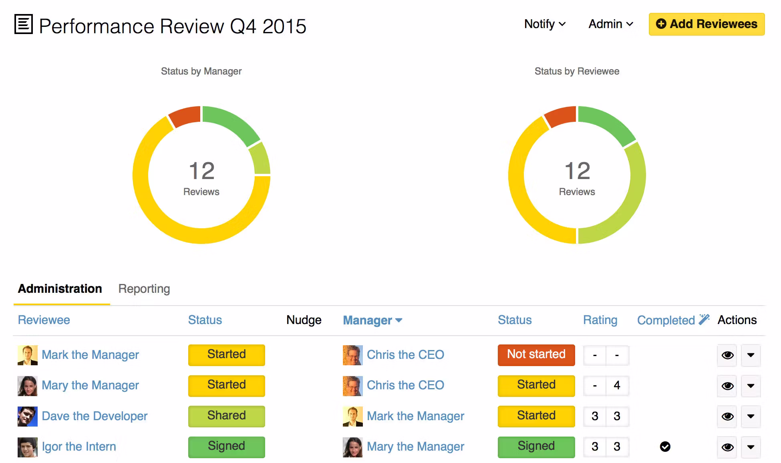781x463 pixels.
Task: Select the Administration tab
Action: 60,289
